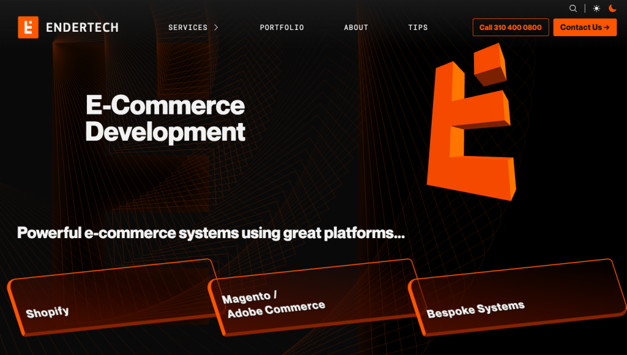Click the ENDERTECH wordmark text
This screenshot has width=627, height=355.
coord(82,28)
